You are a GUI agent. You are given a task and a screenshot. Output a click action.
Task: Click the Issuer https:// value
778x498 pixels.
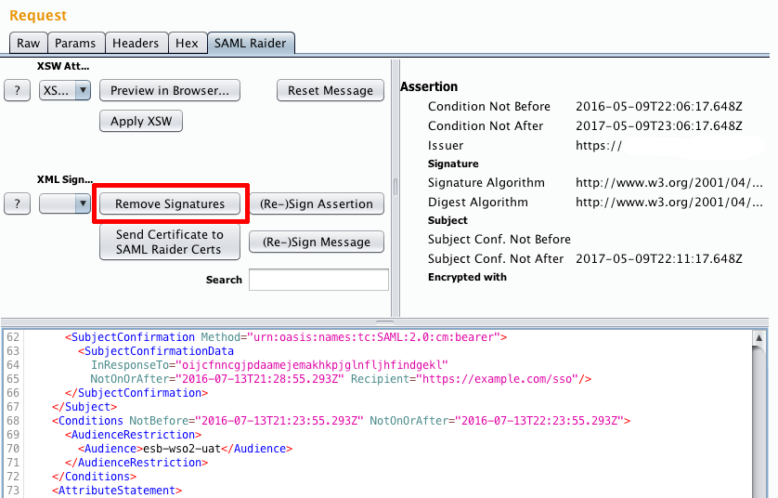[599, 146]
